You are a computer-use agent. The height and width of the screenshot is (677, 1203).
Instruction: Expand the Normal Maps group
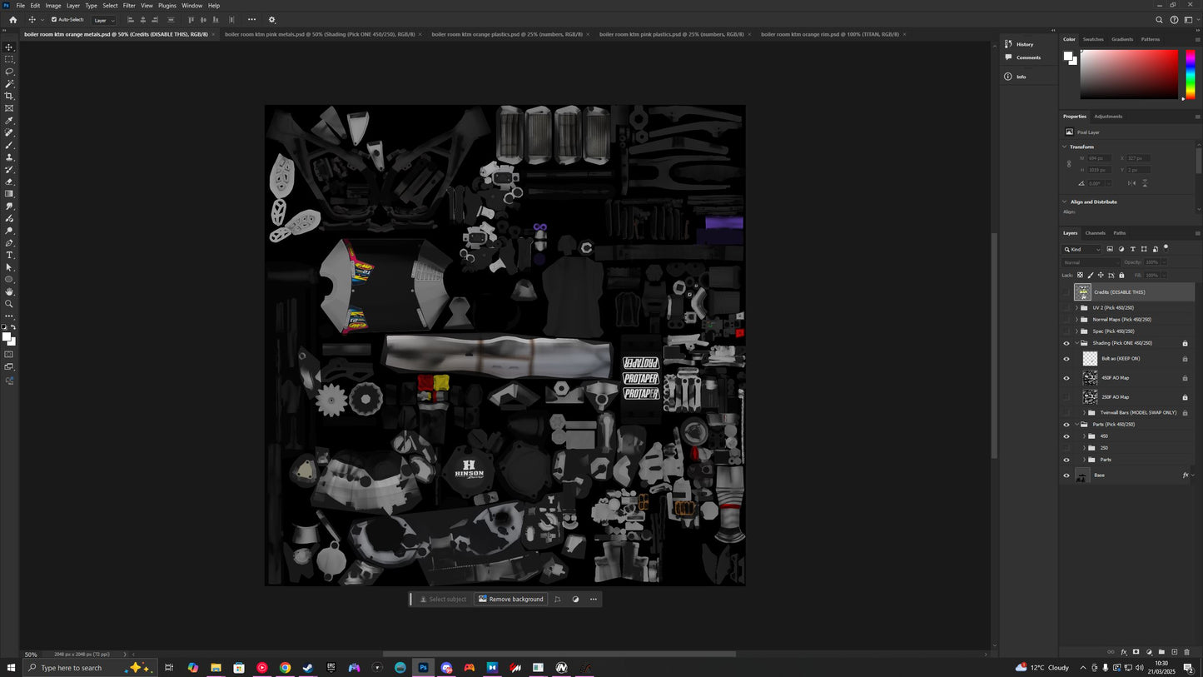tap(1076, 320)
